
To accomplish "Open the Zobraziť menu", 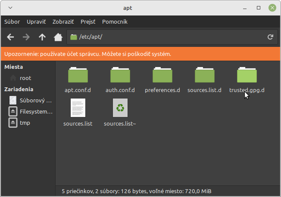I will click(x=63, y=22).
